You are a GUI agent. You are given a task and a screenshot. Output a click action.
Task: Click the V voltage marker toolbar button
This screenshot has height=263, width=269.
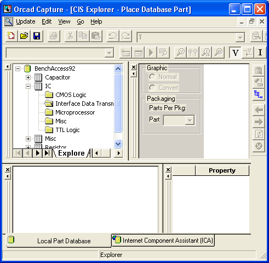[235, 53]
